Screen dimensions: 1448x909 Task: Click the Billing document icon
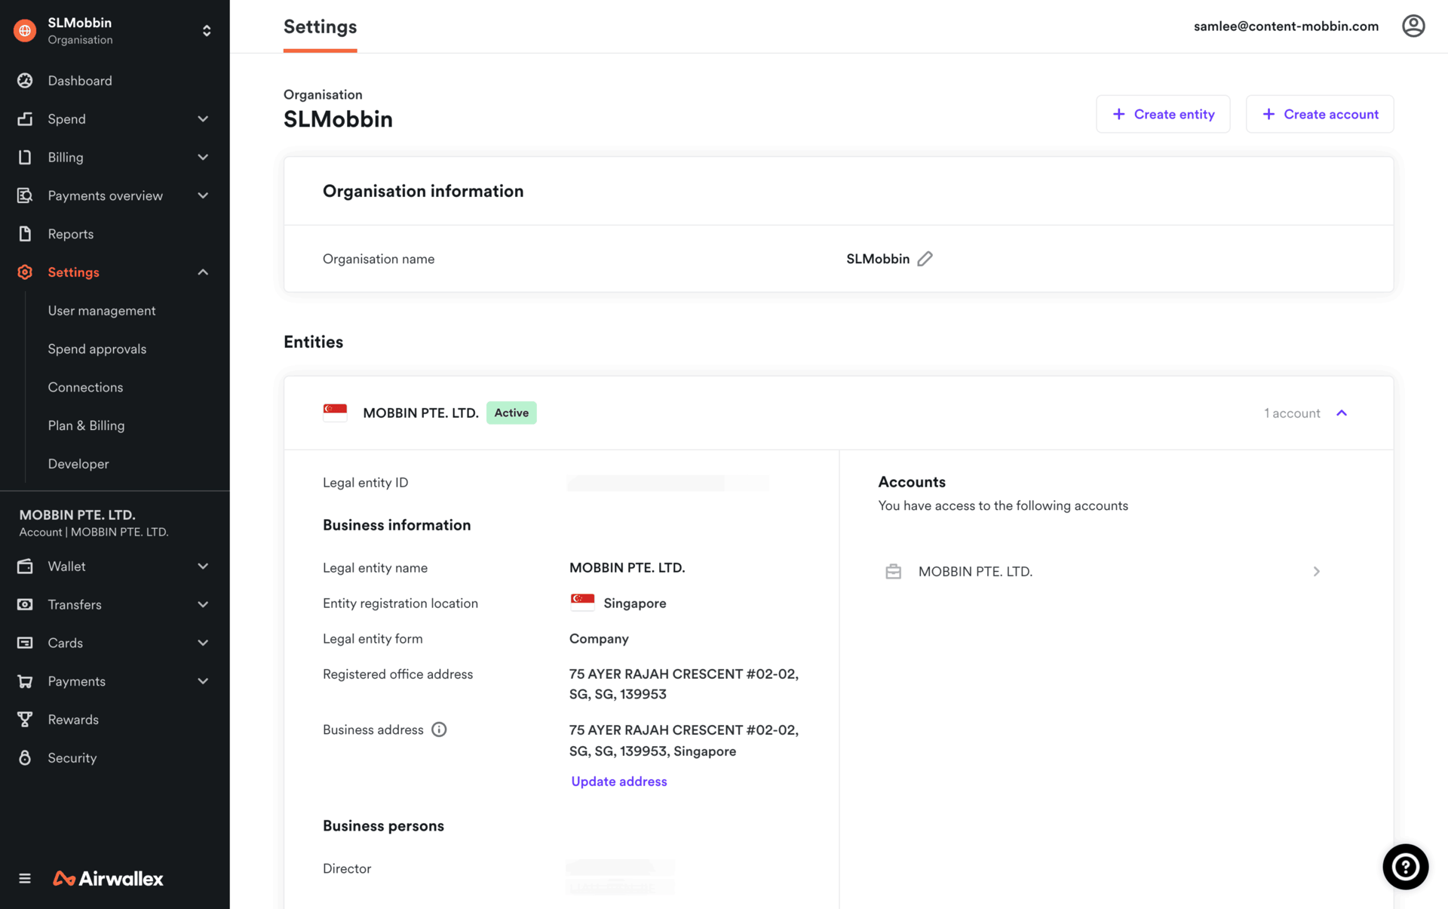pyautogui.click(x=25, y=157)
